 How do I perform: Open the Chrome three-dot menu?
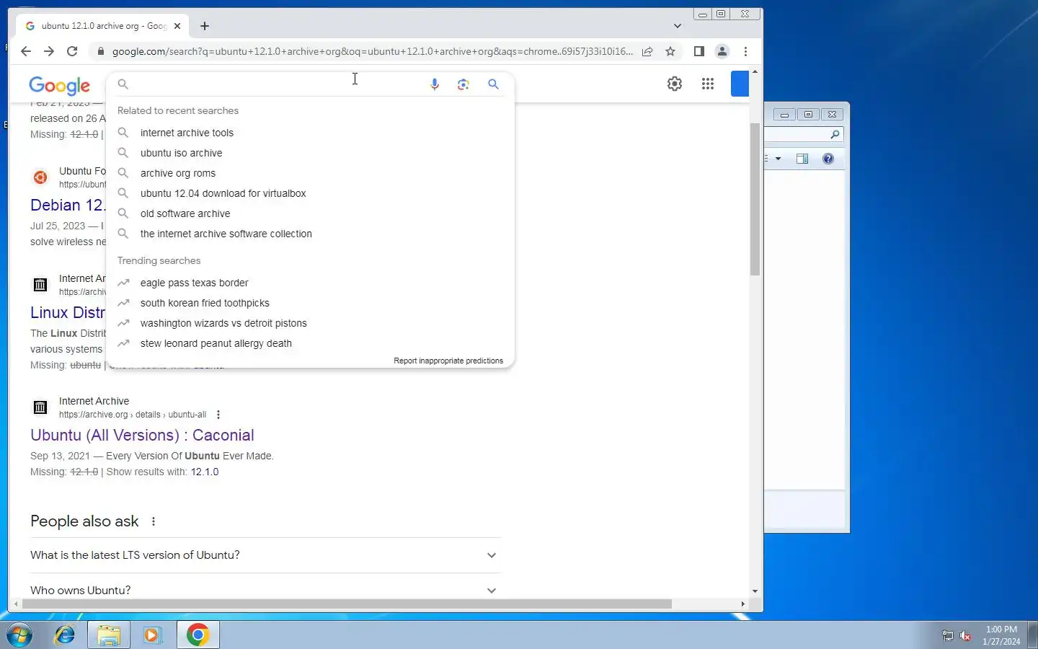click(745, 51)
